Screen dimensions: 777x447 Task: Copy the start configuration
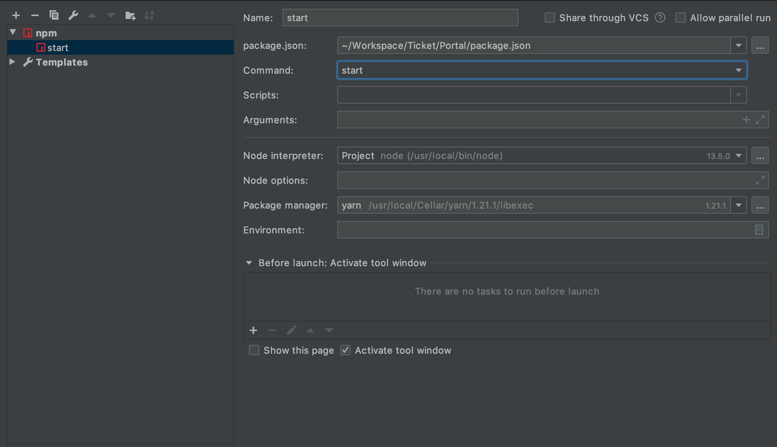54,15
